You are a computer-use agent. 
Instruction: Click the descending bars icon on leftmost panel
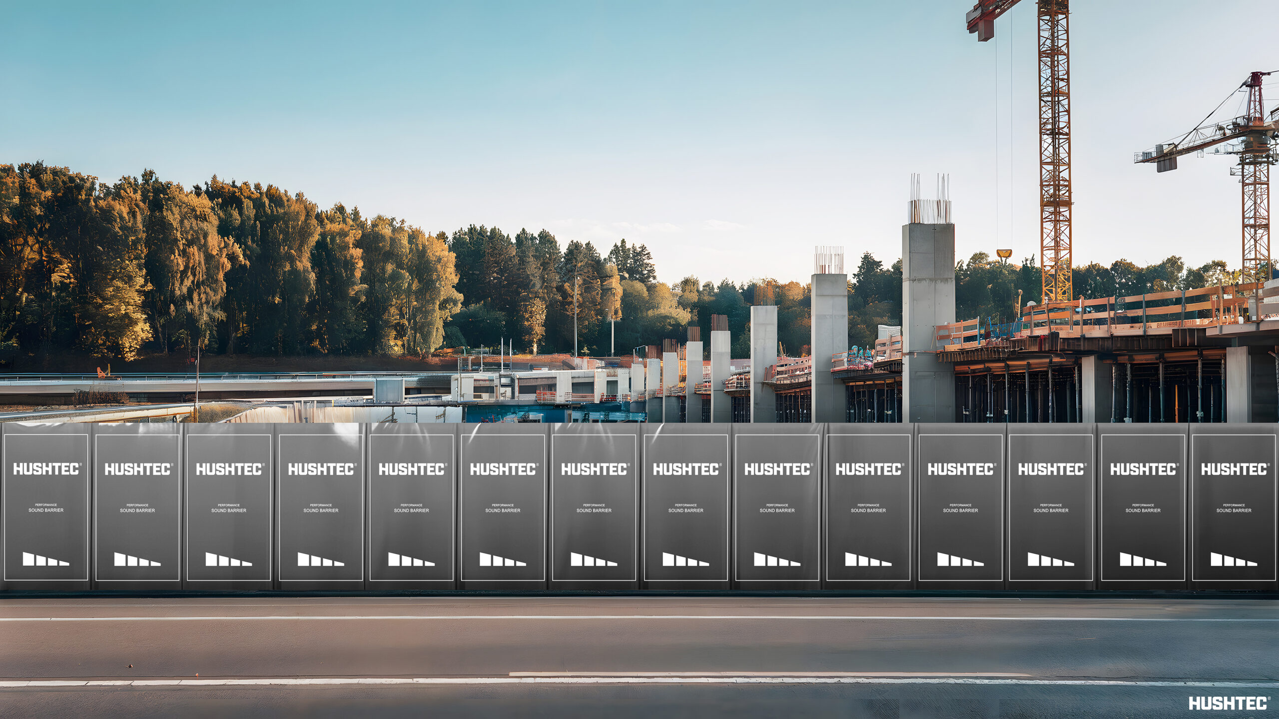tap(45, 559)
